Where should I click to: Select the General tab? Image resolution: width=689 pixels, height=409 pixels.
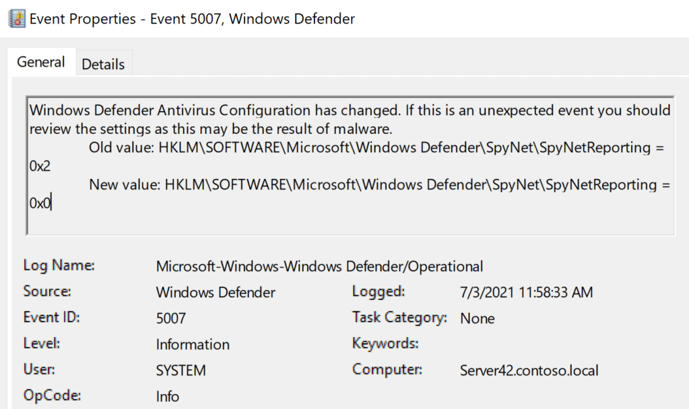pyautogui.click(x=41, y=62)
